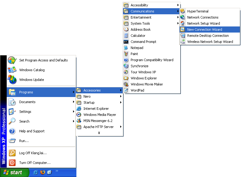This screenshot has height=177, width=242.
Task: Click the WordPad icon
Action: click(x=126, y=90)
